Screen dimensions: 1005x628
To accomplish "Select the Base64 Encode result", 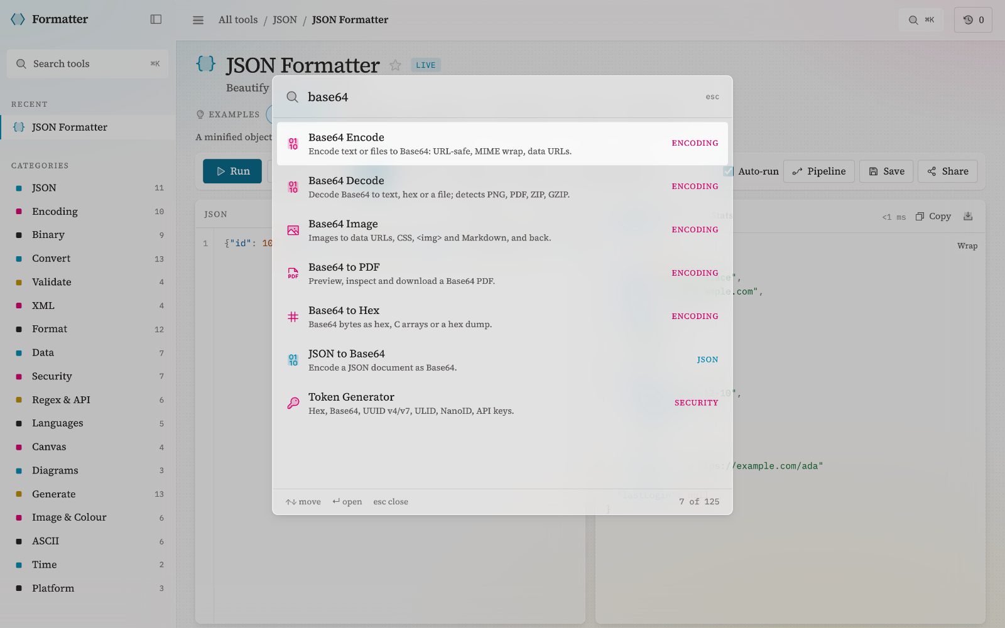I will tap(503, 144).
